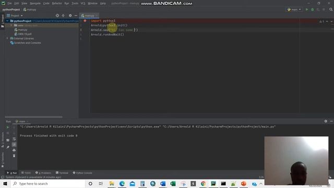Viewport: 334px width, 188px height.
Task: Open Google Chrome from taskbar
Action: pyautogui.click(x=203, y=183)
